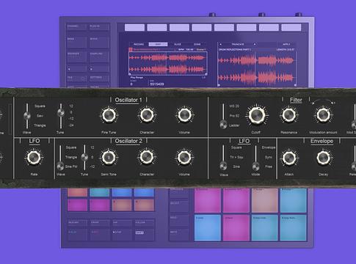Tap bottom-left blue drum pad
Viewport: 356px width, 264px height.
point(208,227)
